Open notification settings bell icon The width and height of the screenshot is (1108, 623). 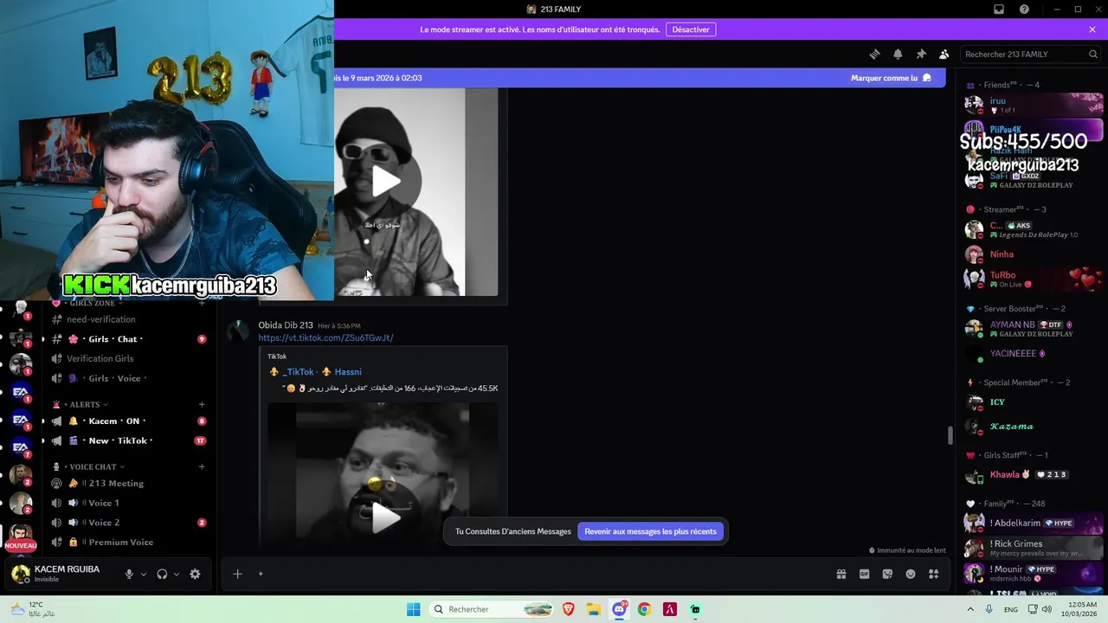tap(898, 54)
